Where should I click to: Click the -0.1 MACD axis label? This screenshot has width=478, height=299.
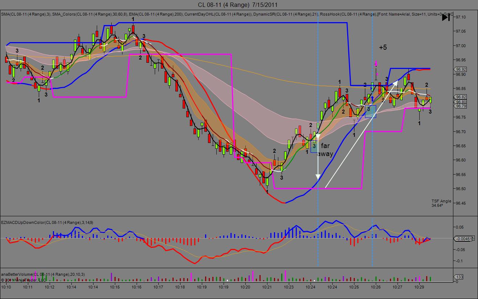(460, 261)
